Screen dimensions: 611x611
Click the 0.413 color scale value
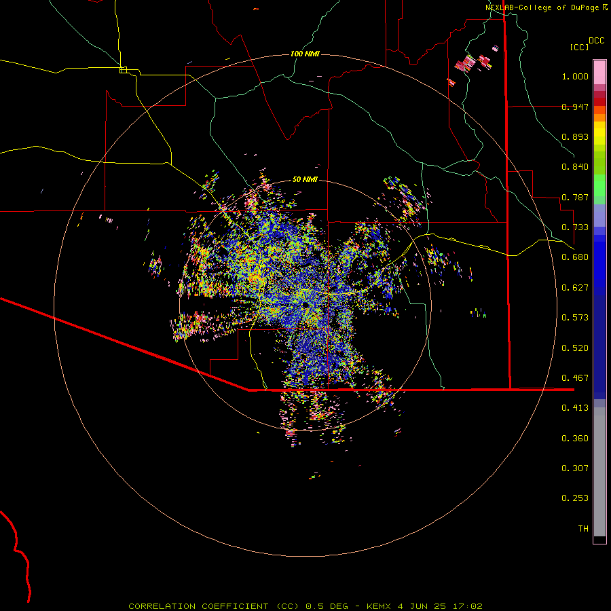[x=575, y=408]
